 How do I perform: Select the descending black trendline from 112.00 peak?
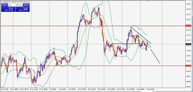coord(141,35)
